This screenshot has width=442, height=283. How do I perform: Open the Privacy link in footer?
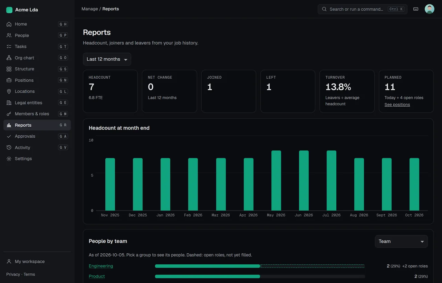coord(13,274)
